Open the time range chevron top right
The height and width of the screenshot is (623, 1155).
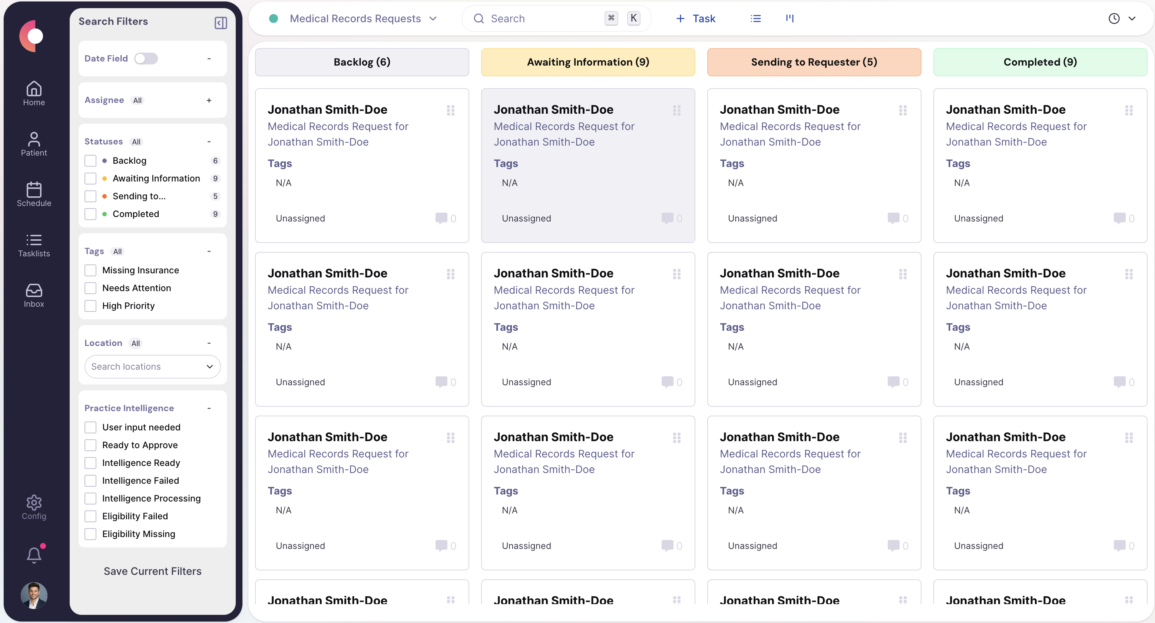point(1133,19)
